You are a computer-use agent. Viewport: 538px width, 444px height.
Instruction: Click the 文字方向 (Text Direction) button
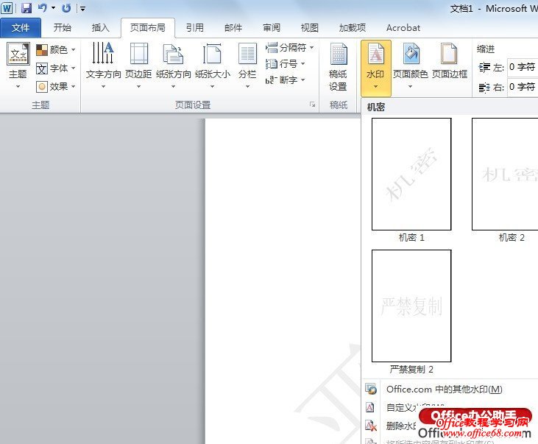click(103, 66)
